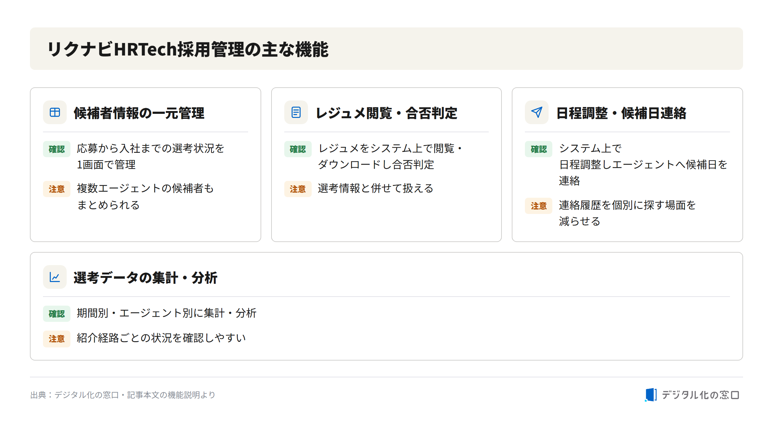Click the heading 日程調整・候補日連絡

[x=621, y=113]
